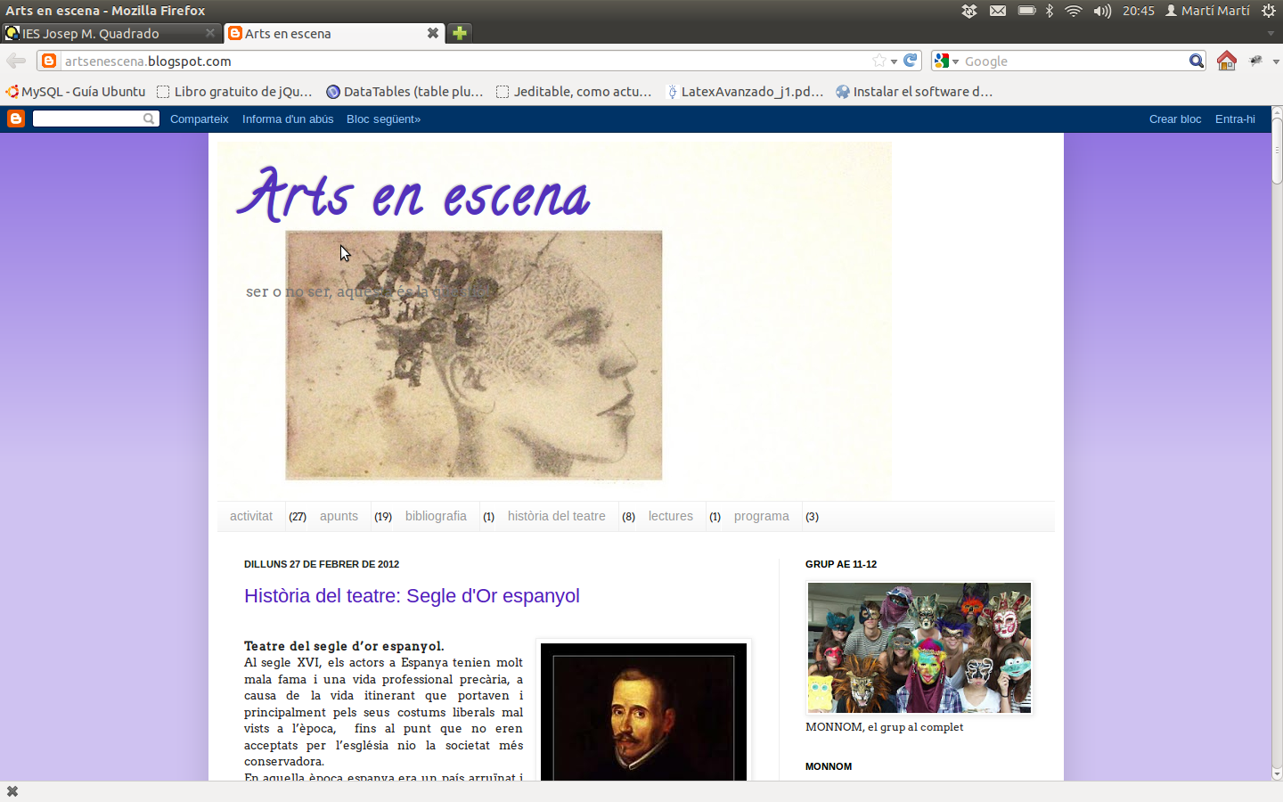The height and width of the screenshot is (802, 1283).
Task: Open the search engine selector dropdown
Action: point(946,61)
